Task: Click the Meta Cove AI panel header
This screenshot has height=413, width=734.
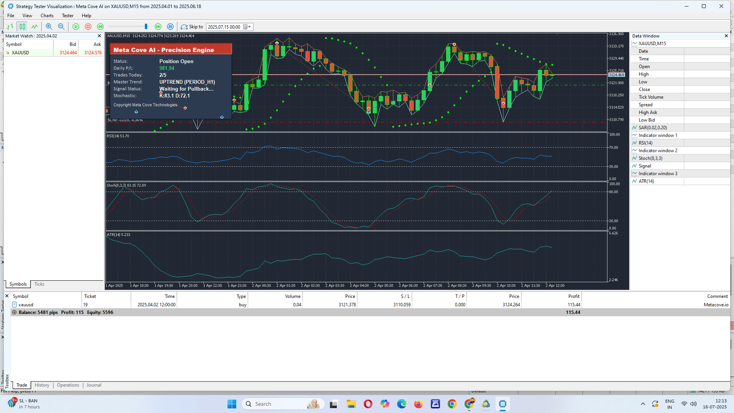Action: 171,50
